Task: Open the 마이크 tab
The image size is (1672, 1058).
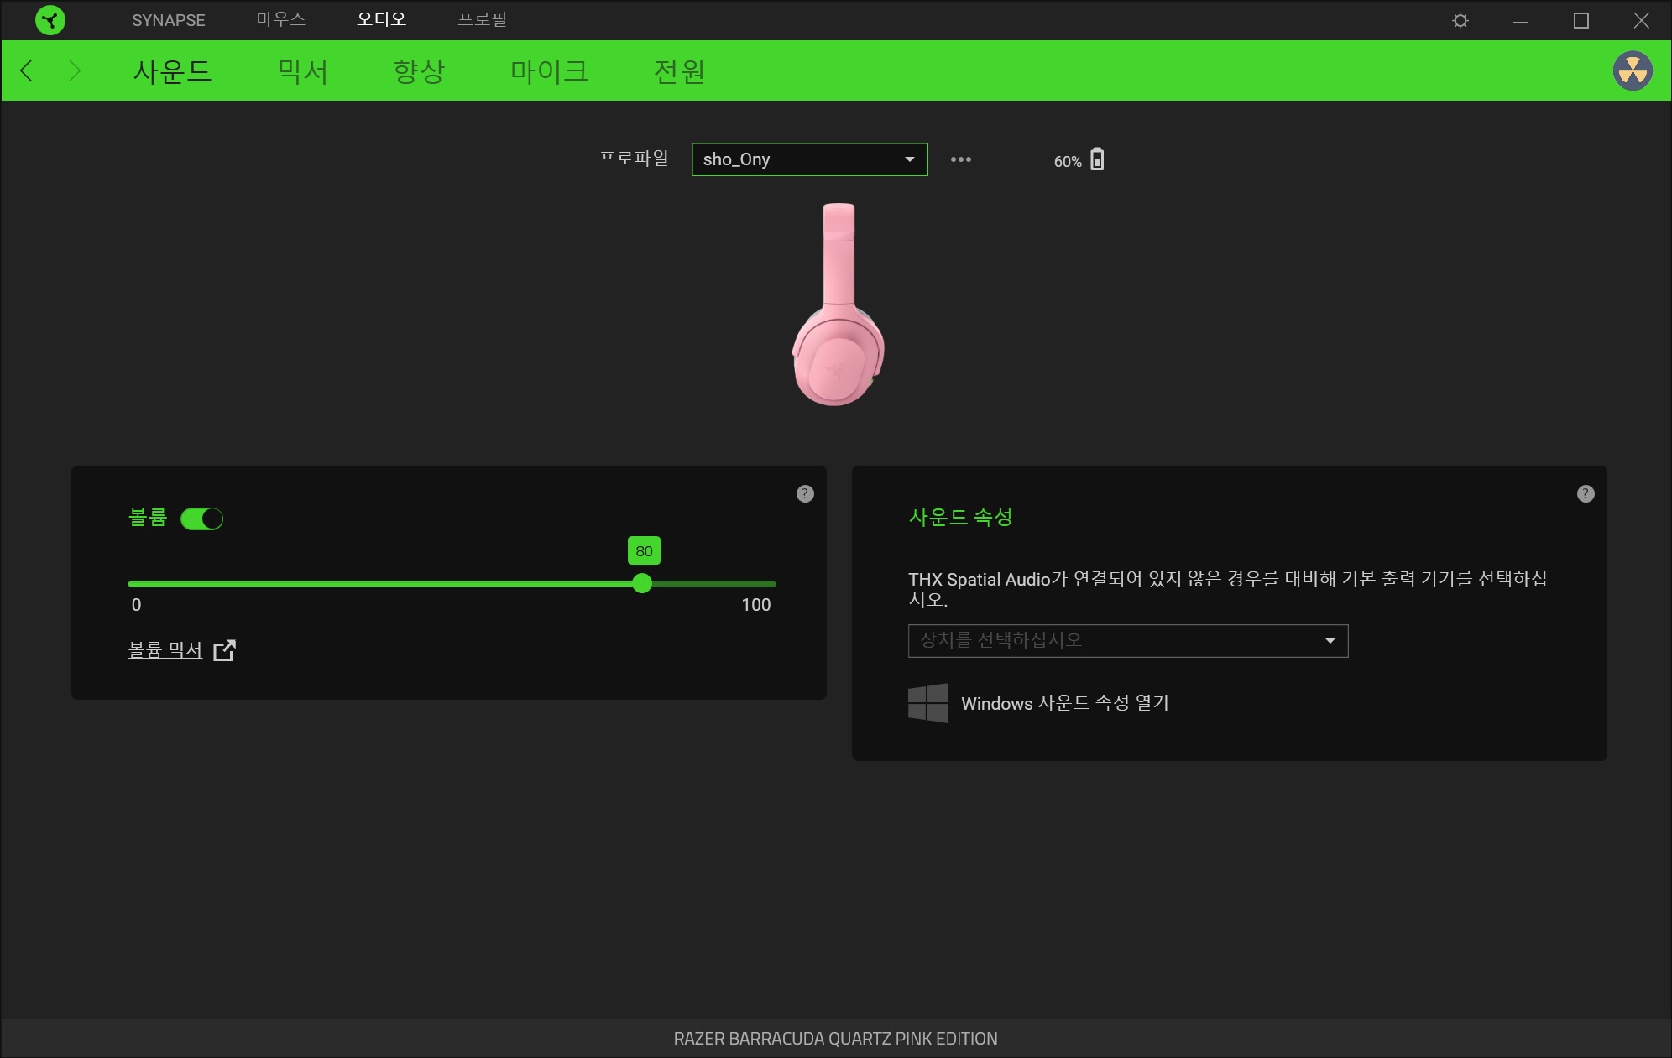Action: [549, 71]
